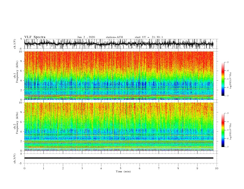
Task: Click the "10" tick on the time axis
Action: tap(217, 168)
